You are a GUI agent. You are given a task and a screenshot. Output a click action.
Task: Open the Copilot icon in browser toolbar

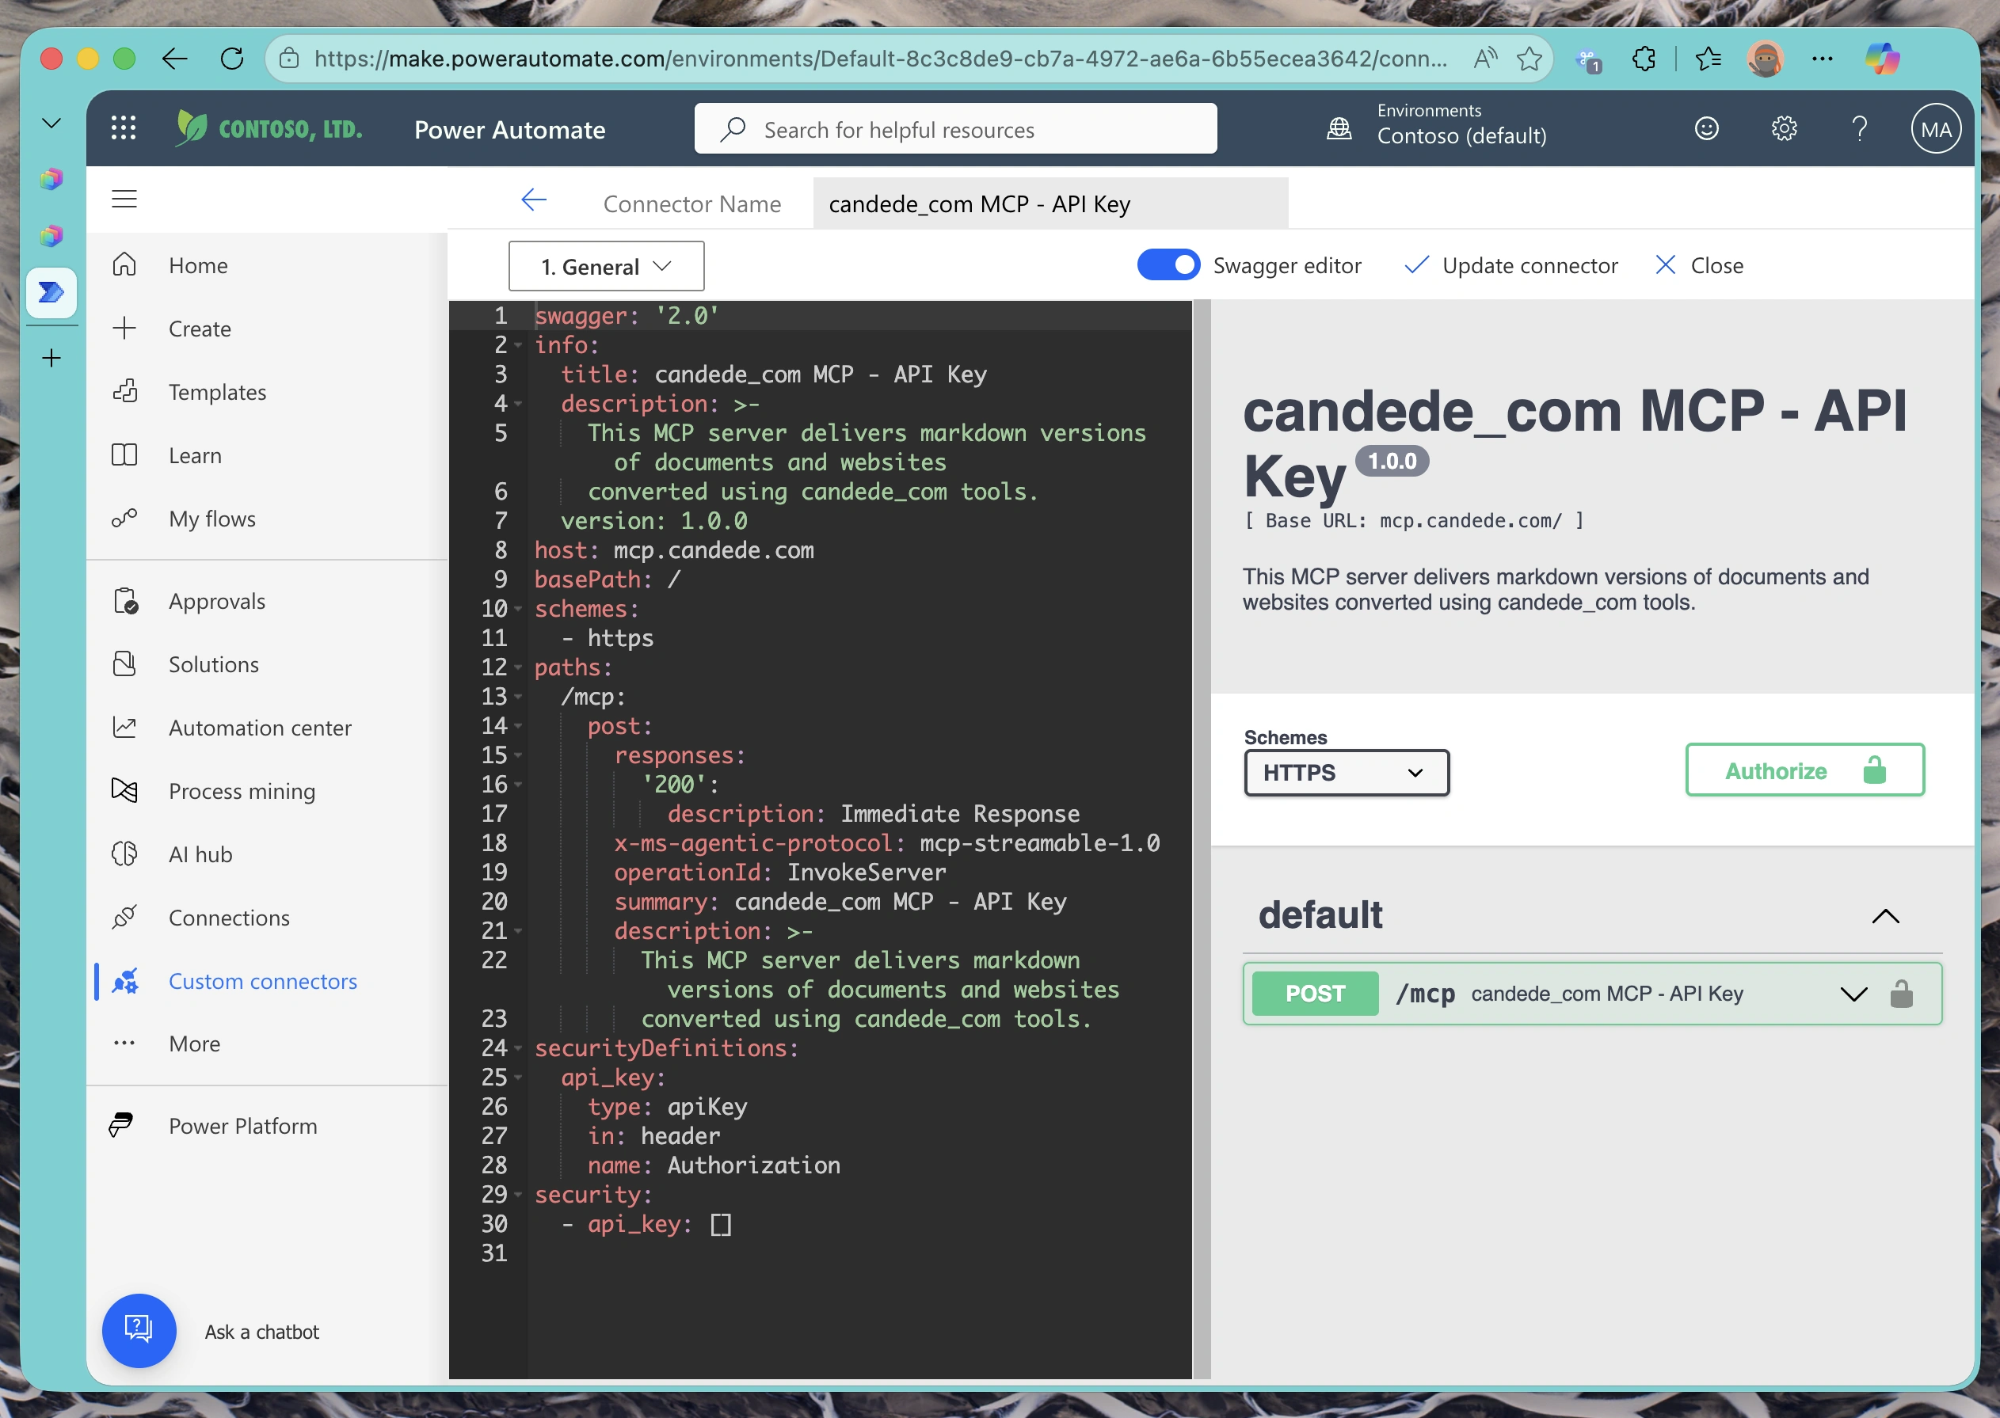point(1882,59)
